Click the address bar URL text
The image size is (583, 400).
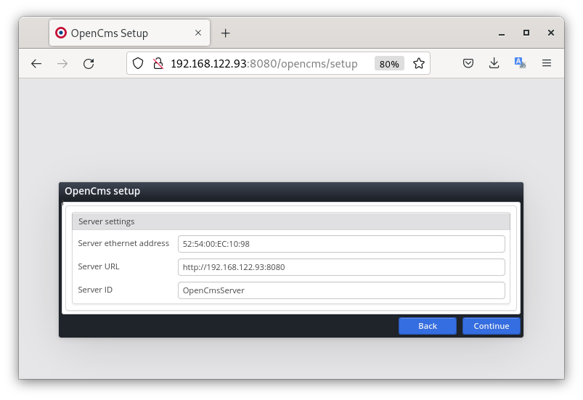tap(264, 64)
